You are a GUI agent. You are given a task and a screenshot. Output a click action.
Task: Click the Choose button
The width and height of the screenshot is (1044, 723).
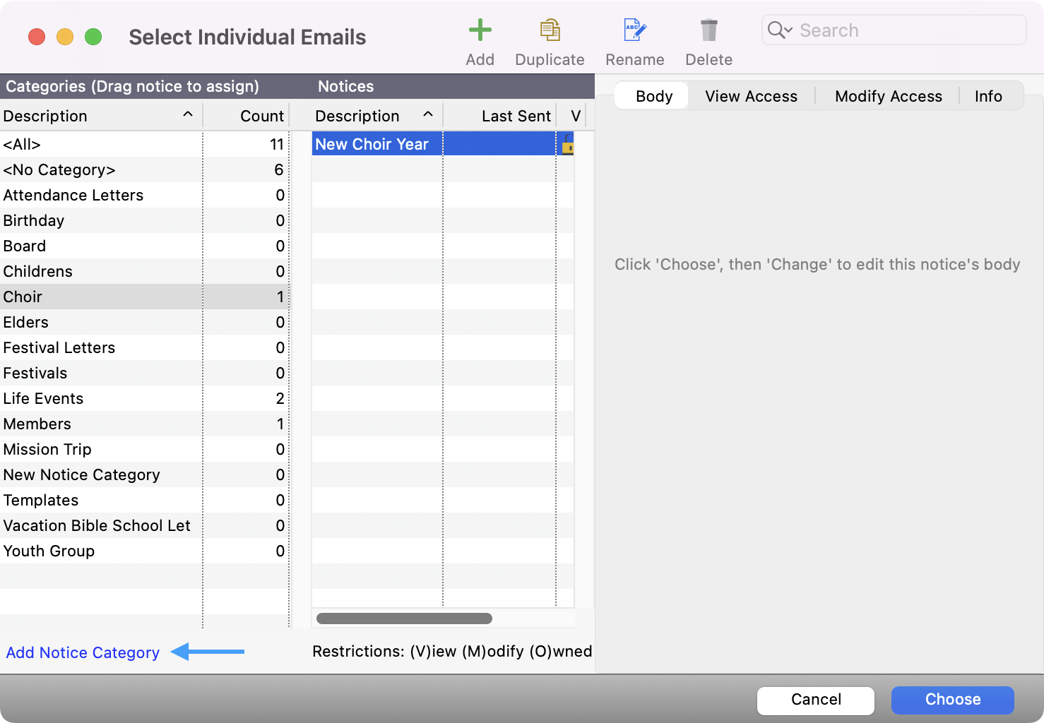pyautogui.click(x=952, y=700)
